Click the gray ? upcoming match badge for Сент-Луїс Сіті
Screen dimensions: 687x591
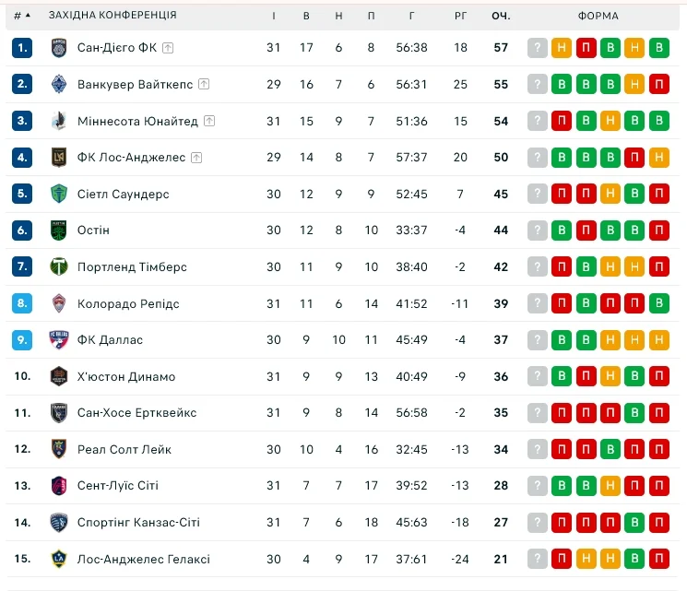pyautogui.click(x=538, y=486)
